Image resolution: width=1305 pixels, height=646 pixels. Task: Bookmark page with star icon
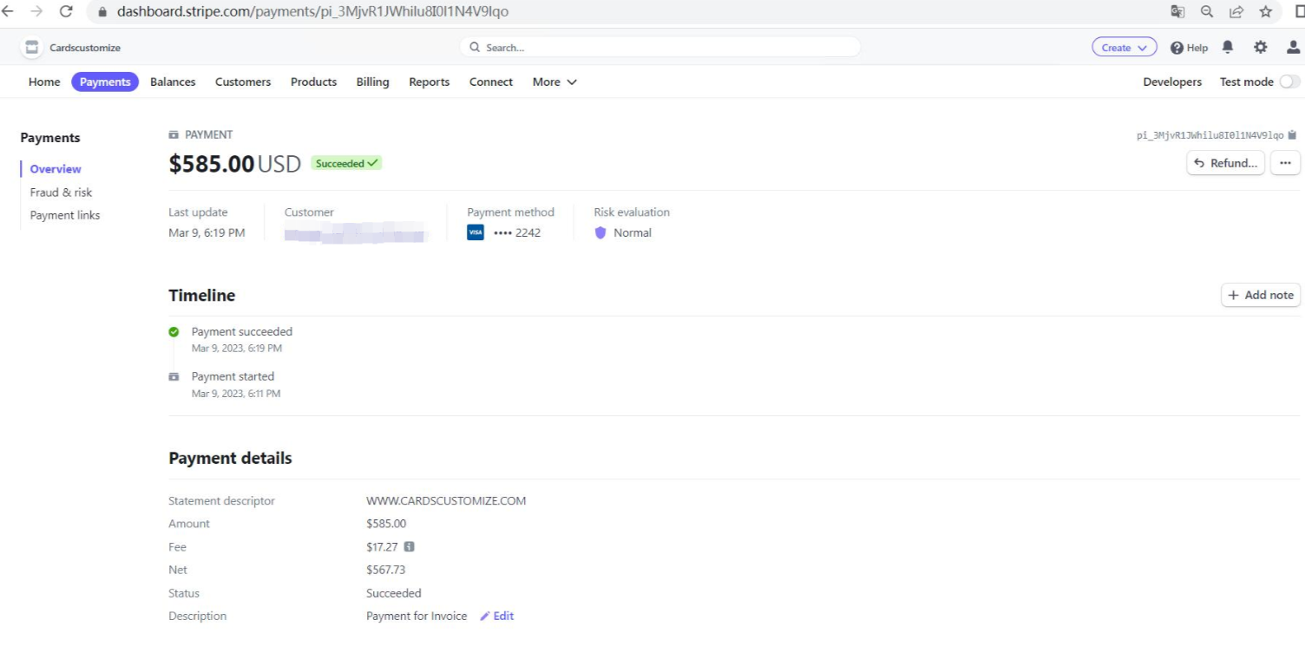click(1265, 11)
